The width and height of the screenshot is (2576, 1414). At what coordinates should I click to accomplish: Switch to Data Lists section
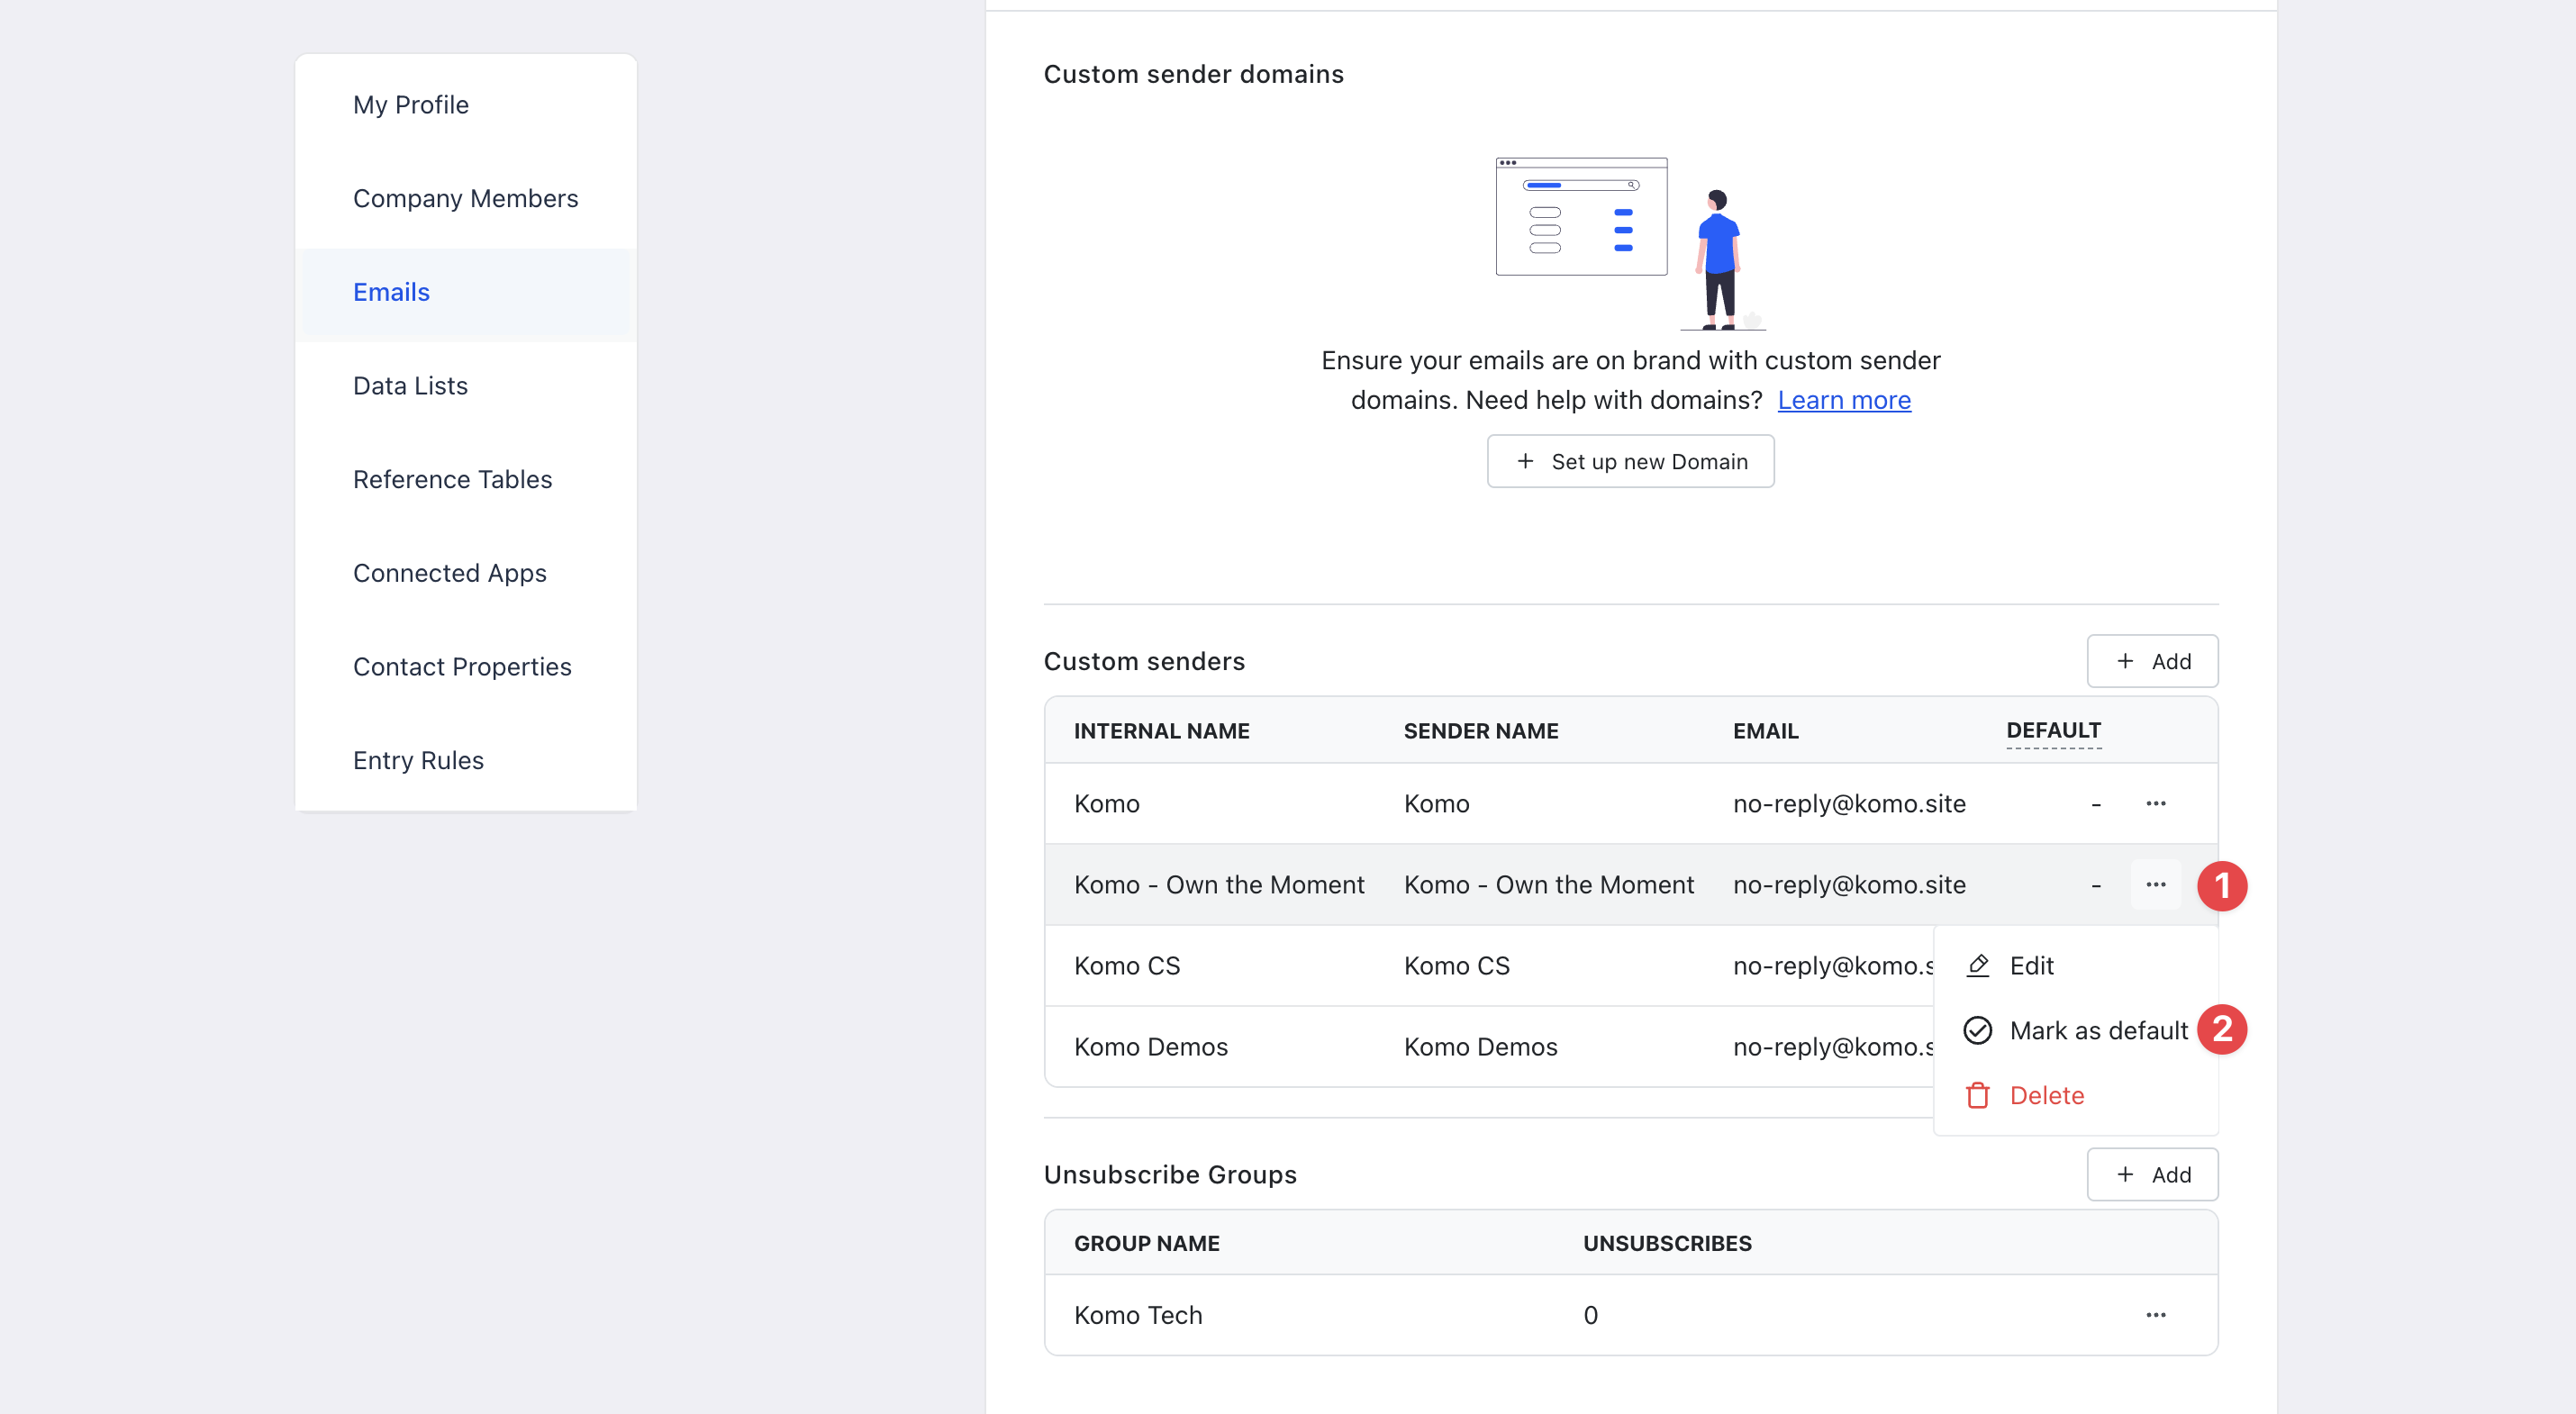[x=410, y=386]
